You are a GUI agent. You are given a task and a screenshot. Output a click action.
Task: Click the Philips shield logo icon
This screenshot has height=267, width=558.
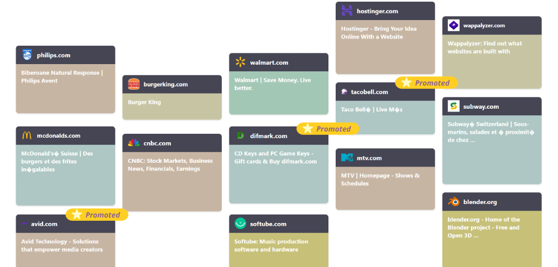point(27,55)
